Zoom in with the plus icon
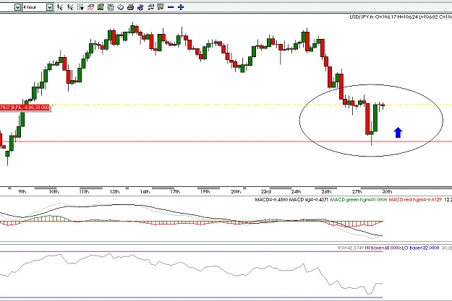Screen dimensions: 452x301 click(181, 7)
